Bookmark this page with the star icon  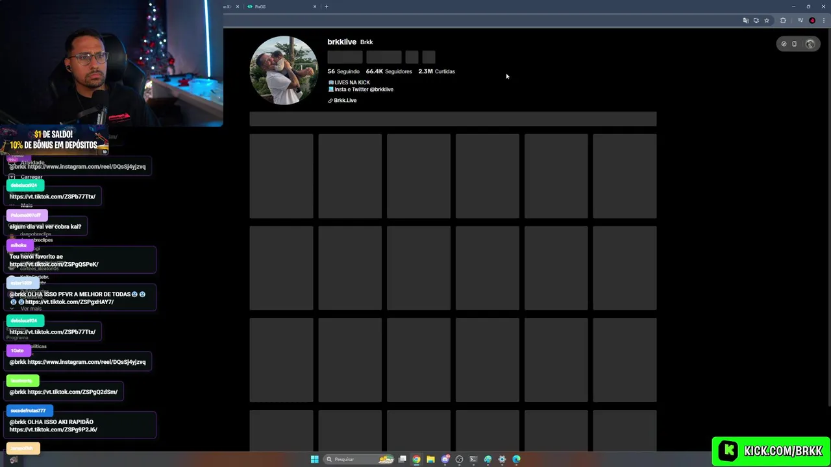tap(767, 21)
